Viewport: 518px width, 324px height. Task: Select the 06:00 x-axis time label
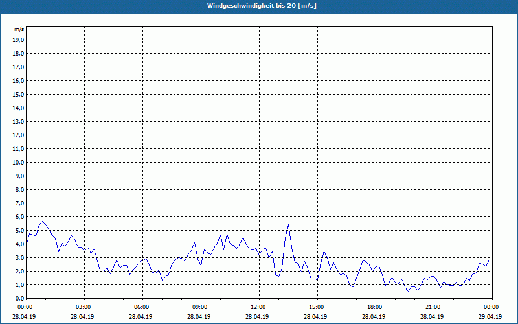141,307
